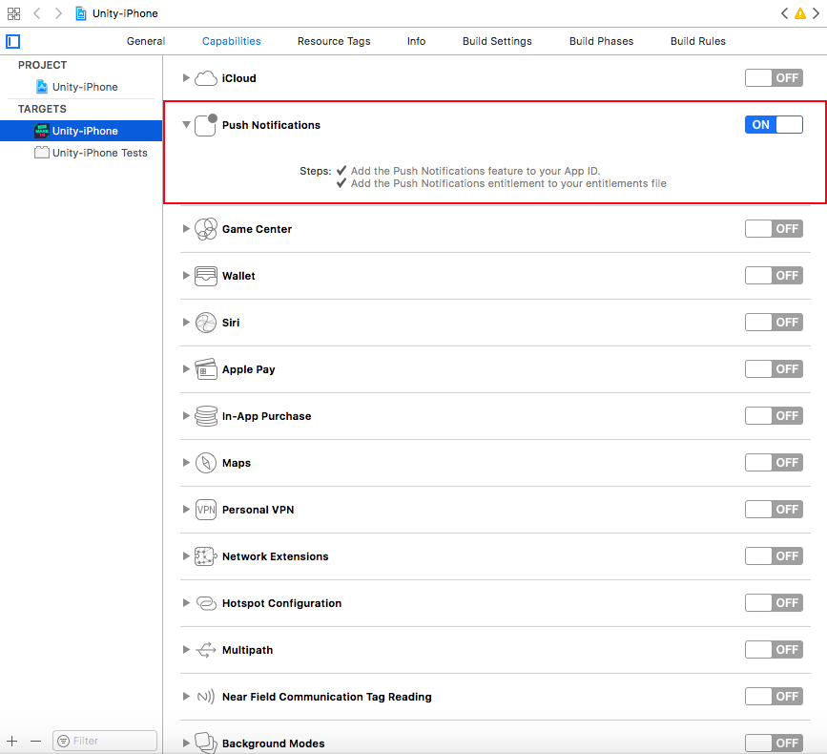827x754 pixels.
Task: Enable the Wallet capability switch
Action: pyautogui.click(x=774, y=276)
